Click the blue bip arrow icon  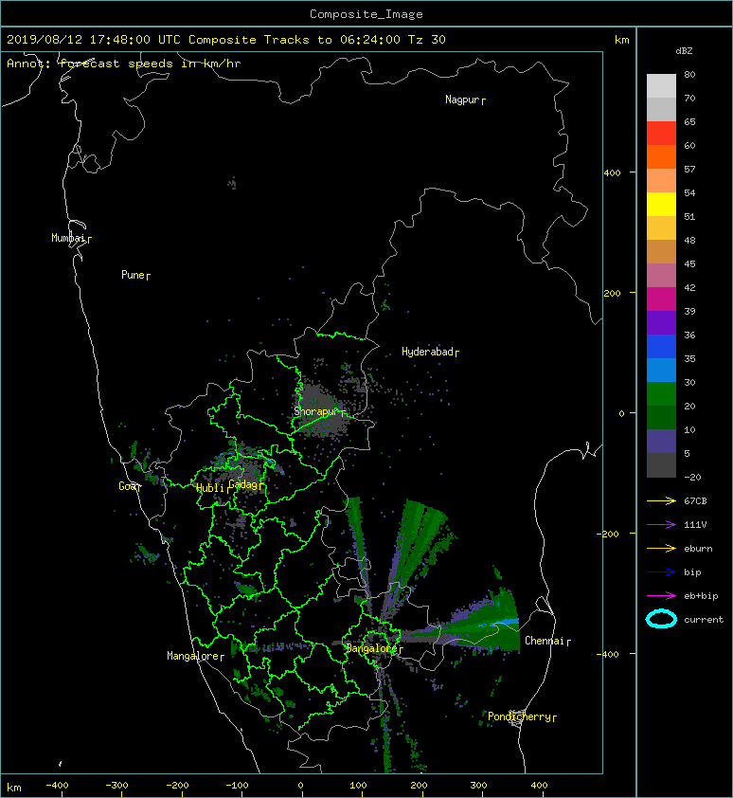[x=661, y=572]
